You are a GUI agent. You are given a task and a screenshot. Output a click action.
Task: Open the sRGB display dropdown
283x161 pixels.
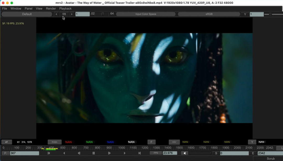(209, 14)
